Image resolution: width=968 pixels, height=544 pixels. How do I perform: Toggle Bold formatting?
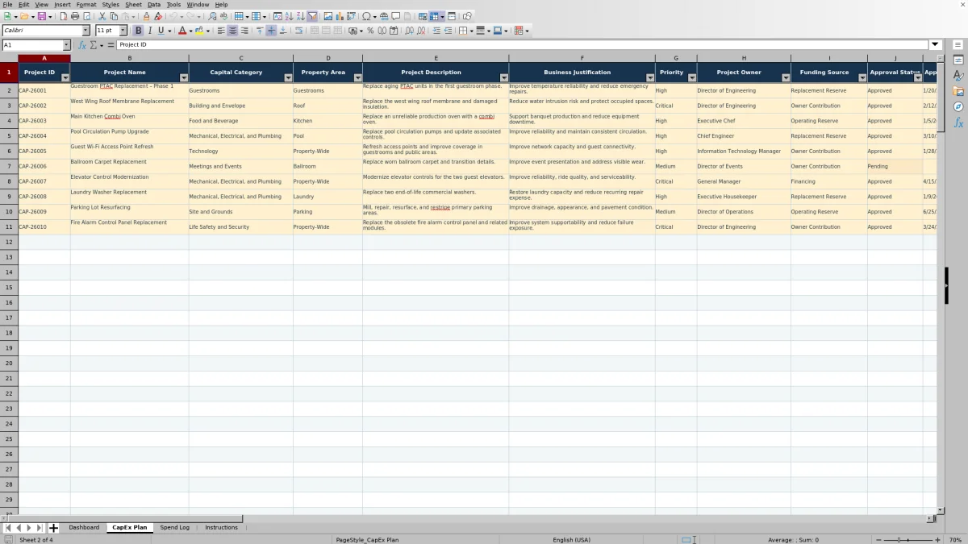tap(138, 31)
